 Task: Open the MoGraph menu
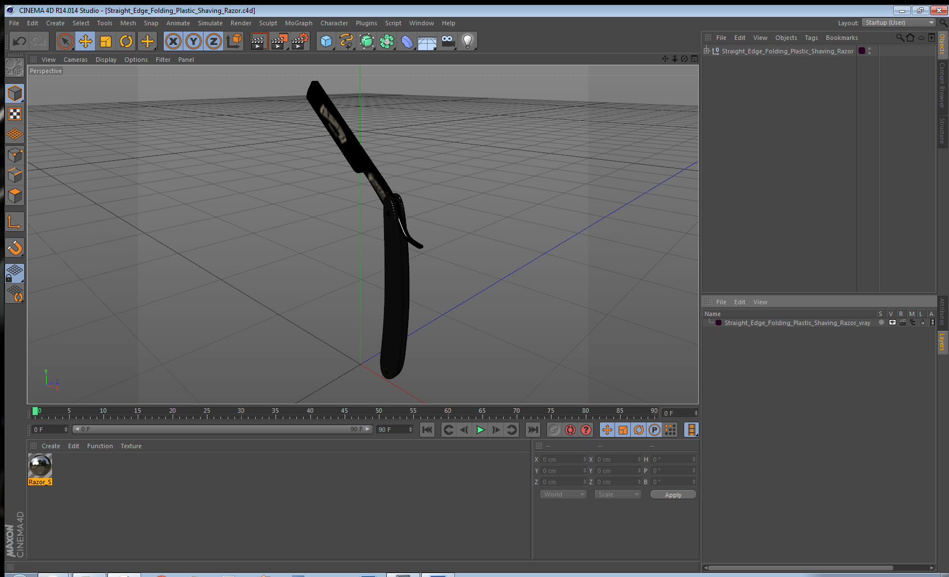[299, 23]
